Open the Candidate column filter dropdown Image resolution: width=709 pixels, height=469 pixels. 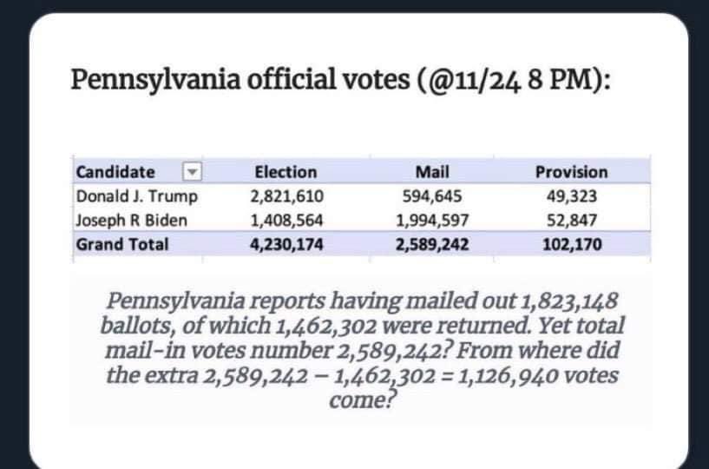[194, 172]
